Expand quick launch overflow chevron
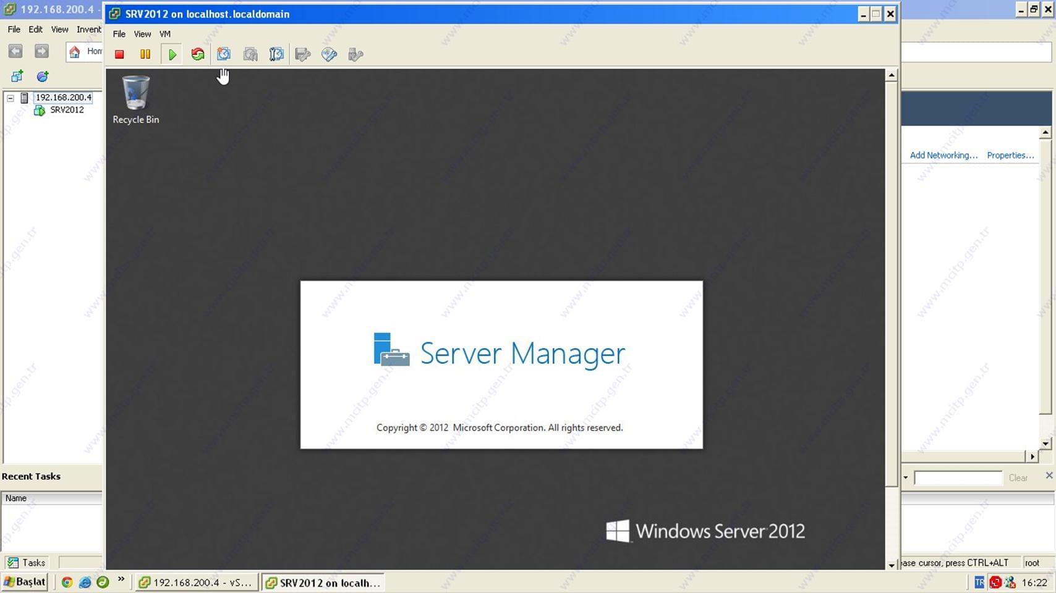 [121, 579]
